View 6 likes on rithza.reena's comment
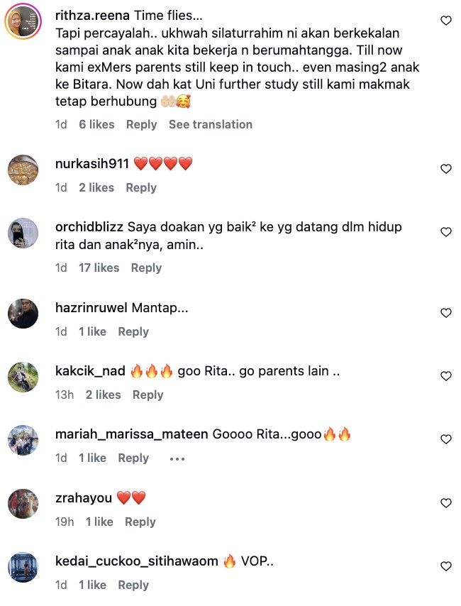Image resolution: width=461 pixels, height=606 pixels. point(96,124)
